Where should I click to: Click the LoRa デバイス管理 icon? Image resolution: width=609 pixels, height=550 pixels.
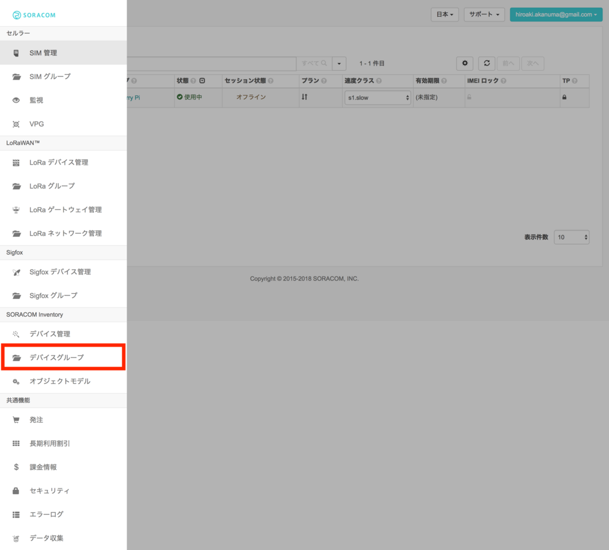coord(16,163)
